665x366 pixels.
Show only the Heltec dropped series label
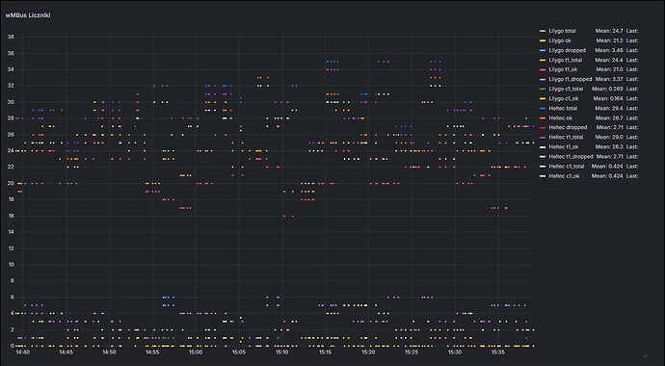[x=568, y=127]
